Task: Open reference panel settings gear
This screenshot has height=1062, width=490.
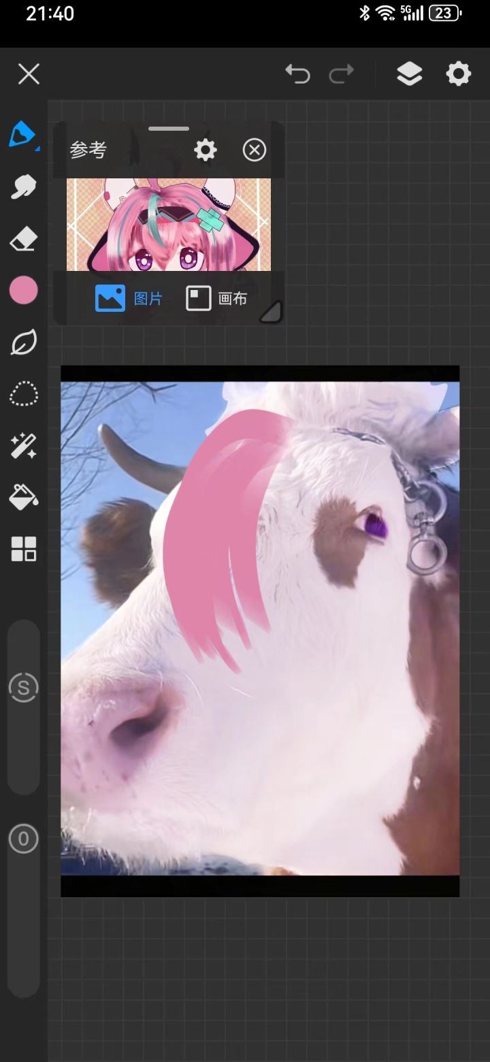Action: [206, 150]
